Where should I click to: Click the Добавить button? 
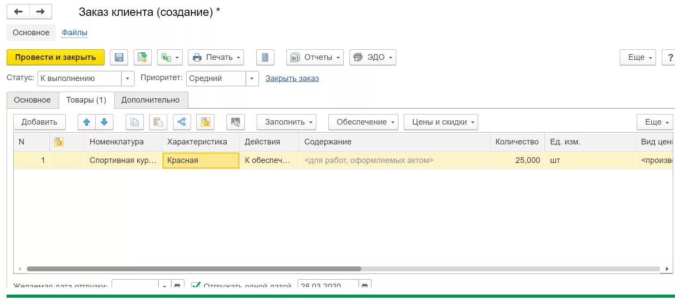(39, 122)
